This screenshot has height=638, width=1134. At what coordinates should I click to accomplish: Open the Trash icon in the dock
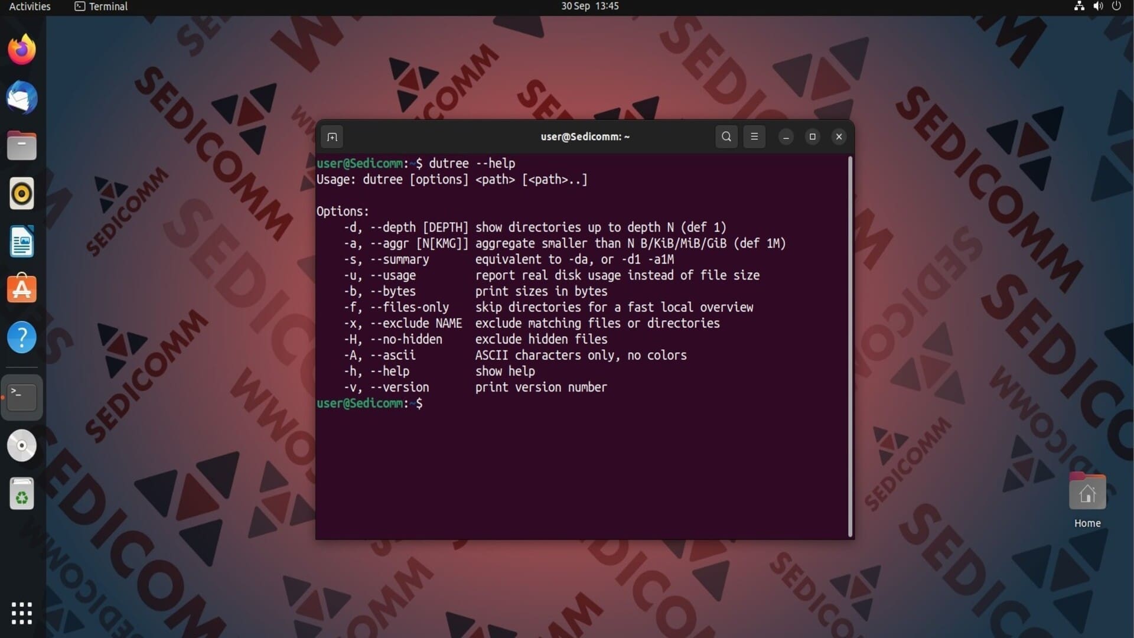pyautogui.click(x=22, y=494)
